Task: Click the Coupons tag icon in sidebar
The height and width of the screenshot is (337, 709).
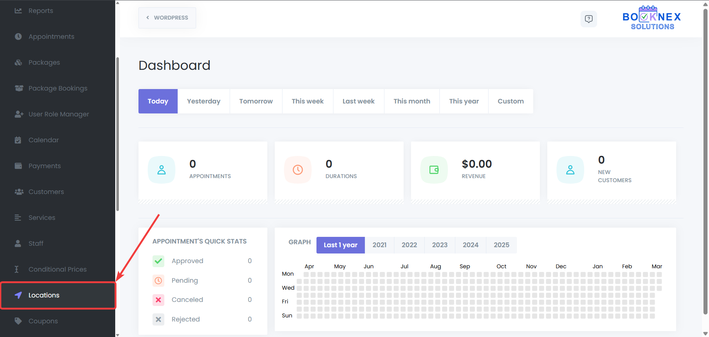Action: tap(18, 321)
